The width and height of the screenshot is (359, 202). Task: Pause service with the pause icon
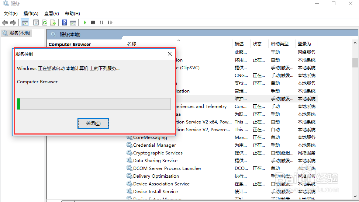point(101,22)
